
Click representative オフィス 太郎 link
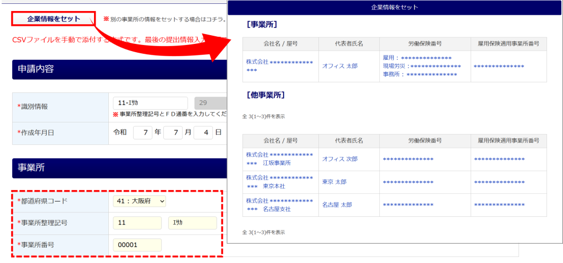click(x=340, y=66)
